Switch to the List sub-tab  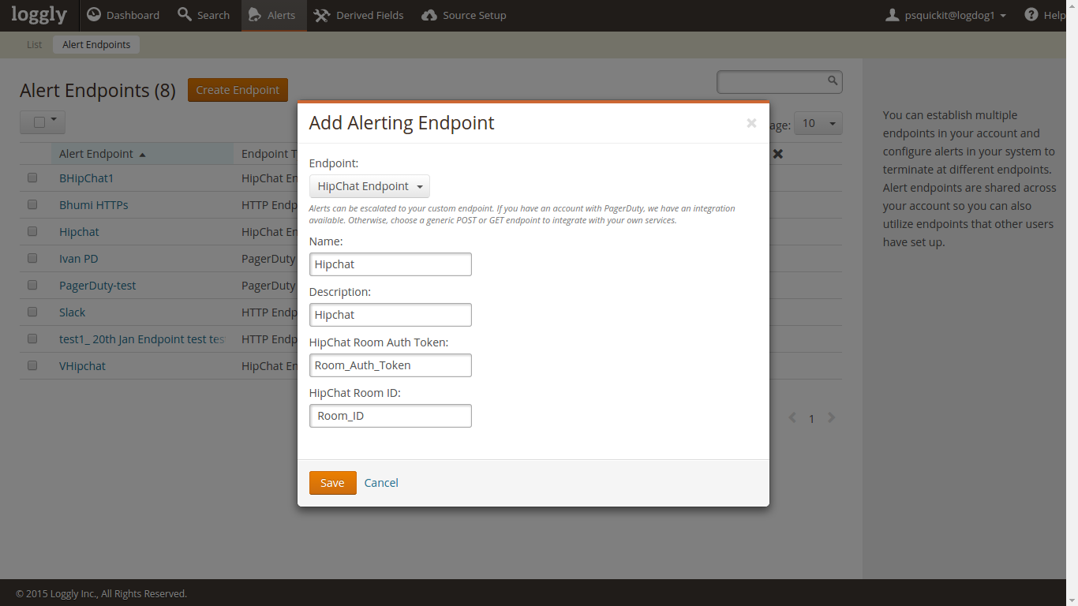coord(34,45)
